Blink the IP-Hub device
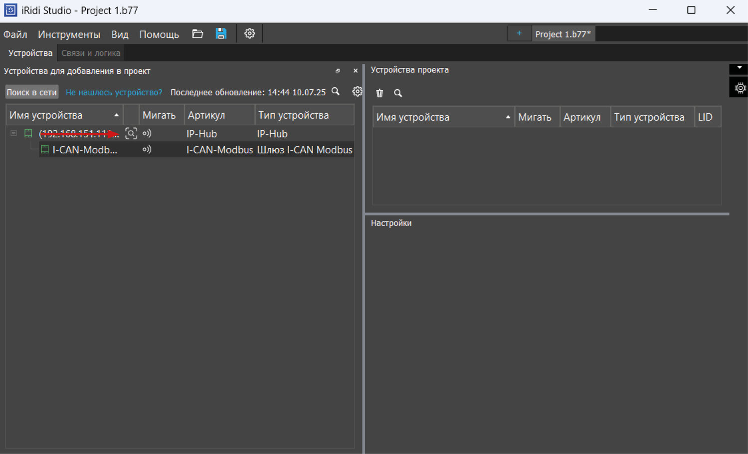Screen dimensions: 748x454 pyautogui.click(x=147, y=133)
